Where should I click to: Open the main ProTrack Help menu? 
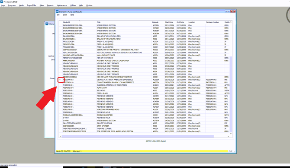click(81, 5)
